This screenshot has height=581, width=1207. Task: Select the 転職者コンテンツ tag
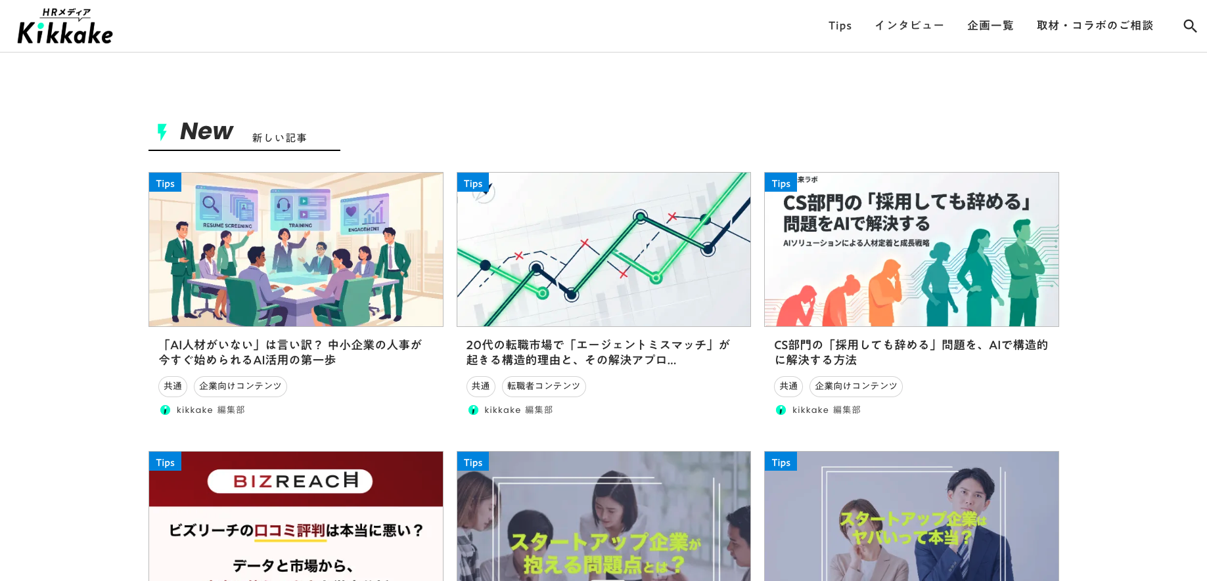(544, 386)
